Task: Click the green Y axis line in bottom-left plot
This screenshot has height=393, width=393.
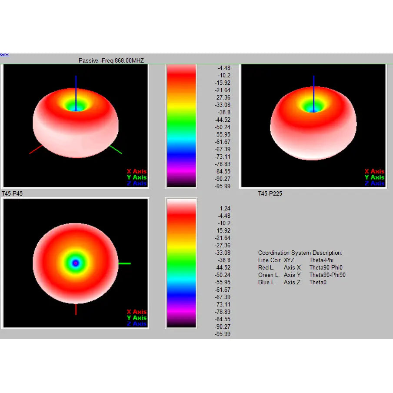Action: 125,263
